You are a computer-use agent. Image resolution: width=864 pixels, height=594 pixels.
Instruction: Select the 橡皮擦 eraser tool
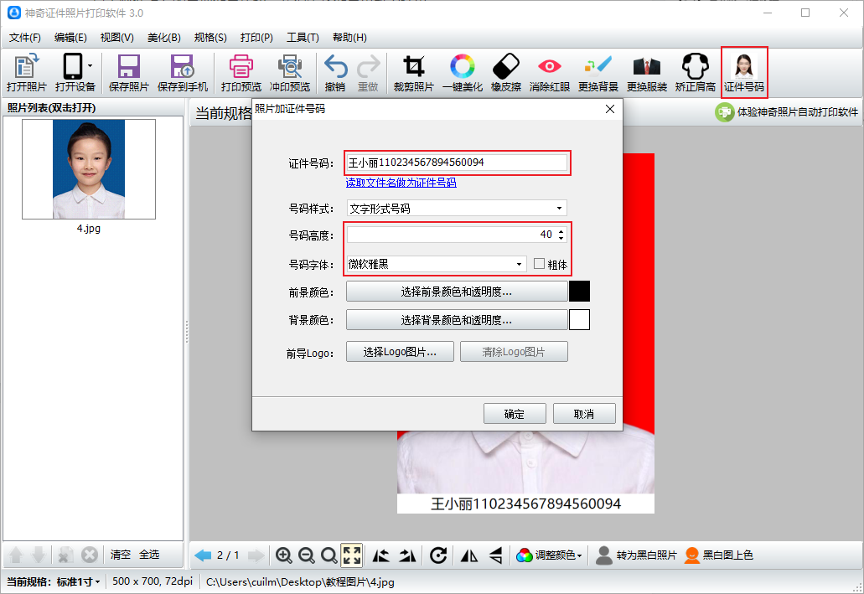point(505,72)
